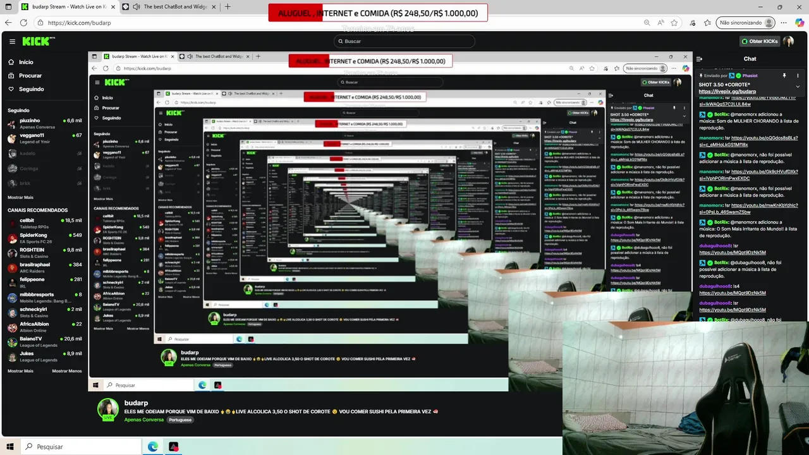Screen dimensions: 809x455
Task: Select offline channel Coringa
Action: pyautogui.click(x=45, y=169)
